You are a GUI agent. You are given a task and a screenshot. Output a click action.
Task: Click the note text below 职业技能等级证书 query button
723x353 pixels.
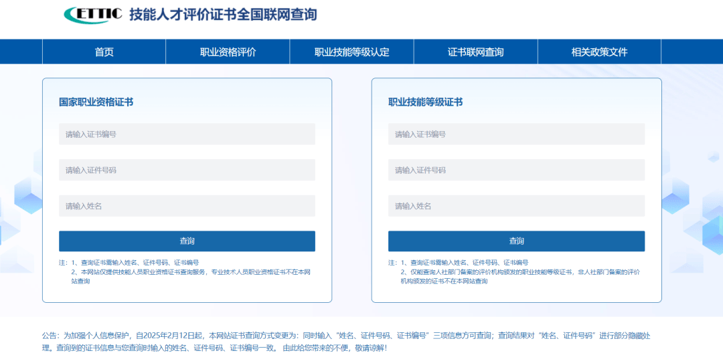516,272
